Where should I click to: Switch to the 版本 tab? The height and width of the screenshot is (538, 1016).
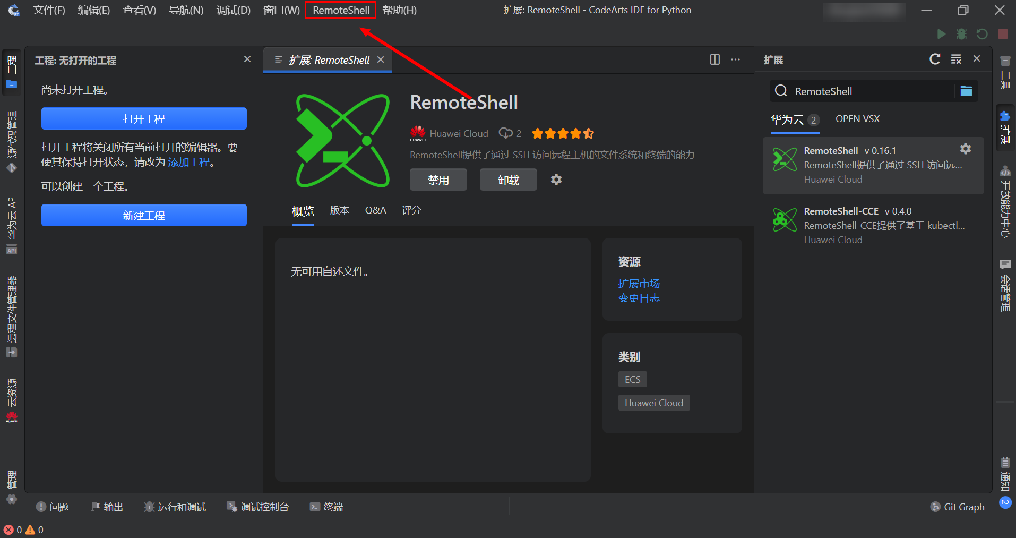click(x=340, y=210)
